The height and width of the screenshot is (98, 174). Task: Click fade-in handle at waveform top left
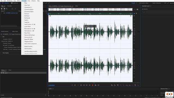pyautogui.click(x=50, y=16)
